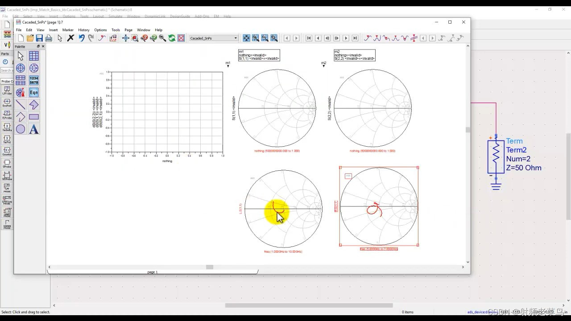Click the 'Term2' label in schematic

(x=516, y=150)
